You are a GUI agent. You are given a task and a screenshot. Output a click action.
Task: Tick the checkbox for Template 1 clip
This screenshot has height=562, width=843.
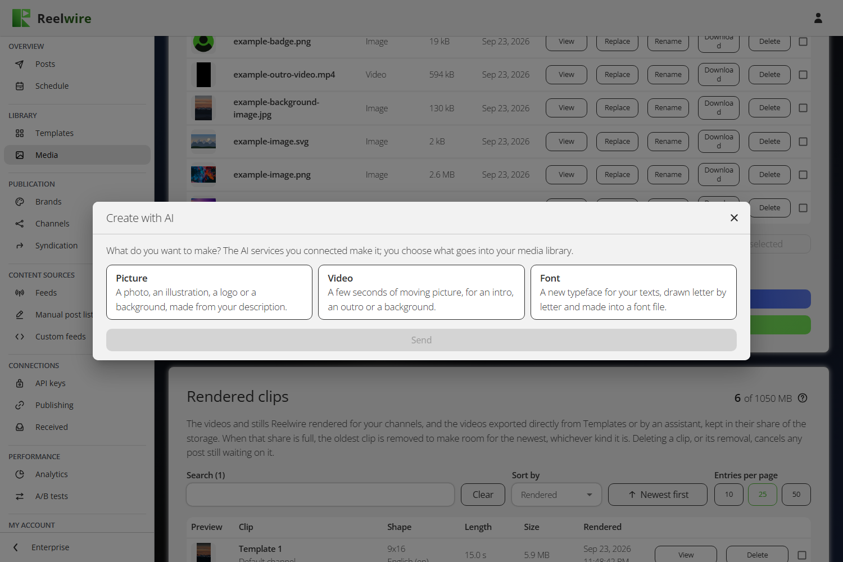[x=802, y=555]
